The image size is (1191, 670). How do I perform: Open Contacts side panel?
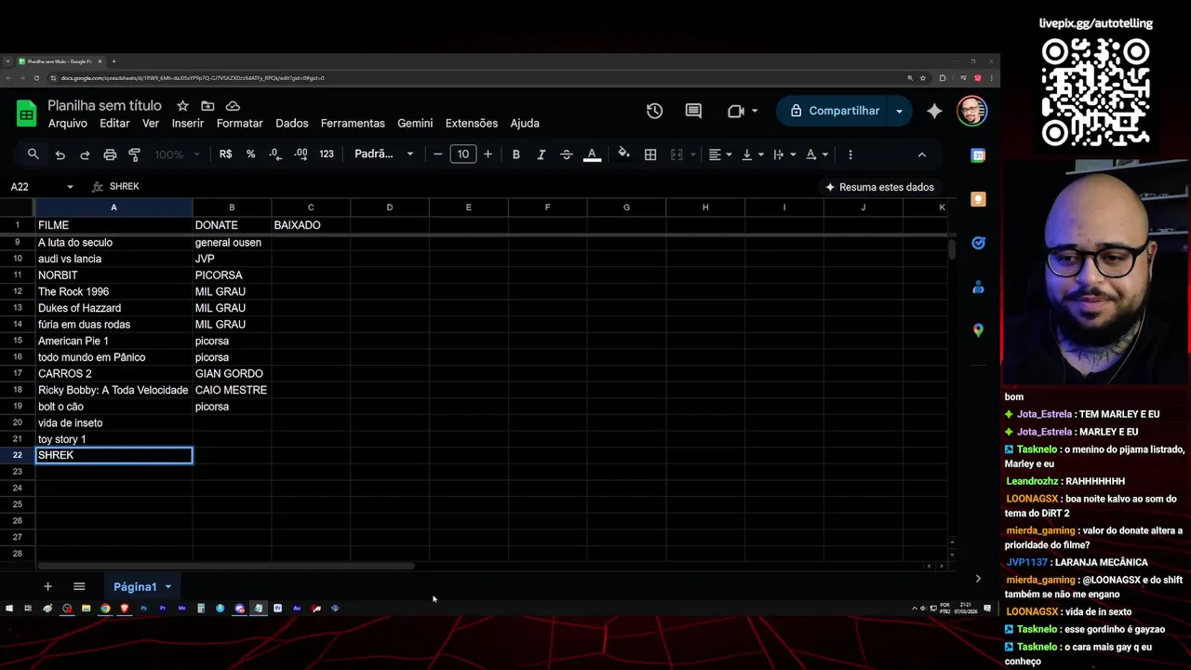point(978,287)
